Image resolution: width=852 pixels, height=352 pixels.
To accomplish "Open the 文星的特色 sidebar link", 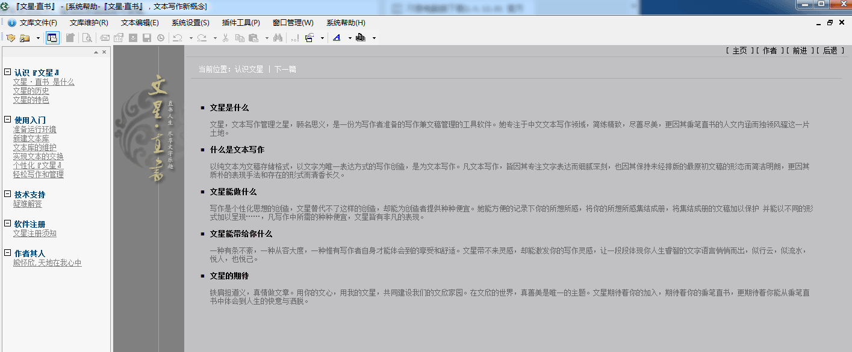I will click(31, 100).
